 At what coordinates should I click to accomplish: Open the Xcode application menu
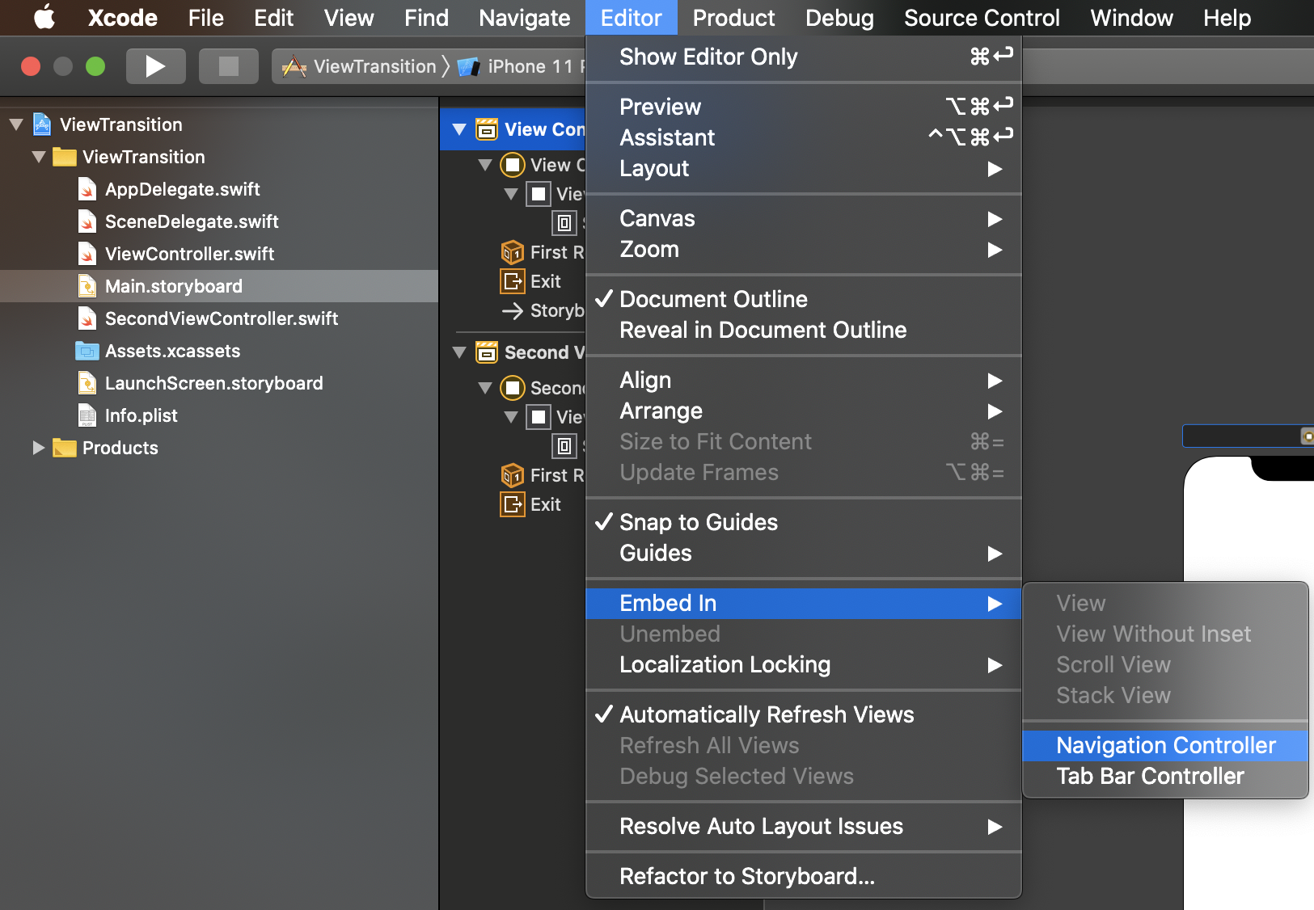122,18
